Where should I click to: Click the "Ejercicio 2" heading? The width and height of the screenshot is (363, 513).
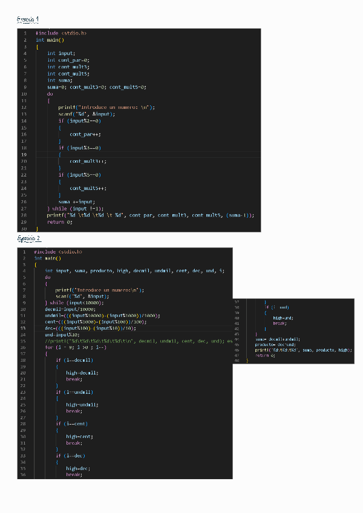coord(29,239)
